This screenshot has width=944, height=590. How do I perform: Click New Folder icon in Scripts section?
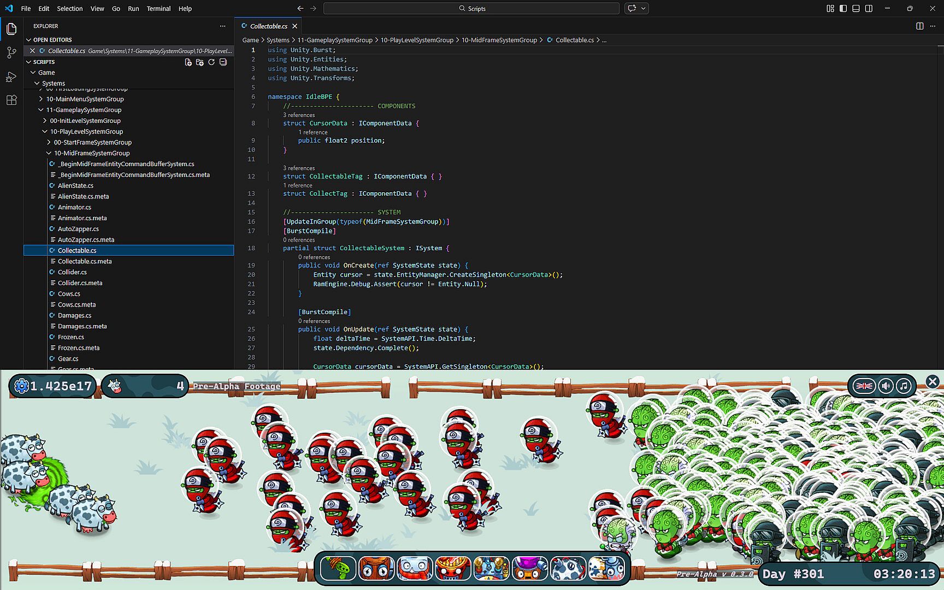coord(199,62)
